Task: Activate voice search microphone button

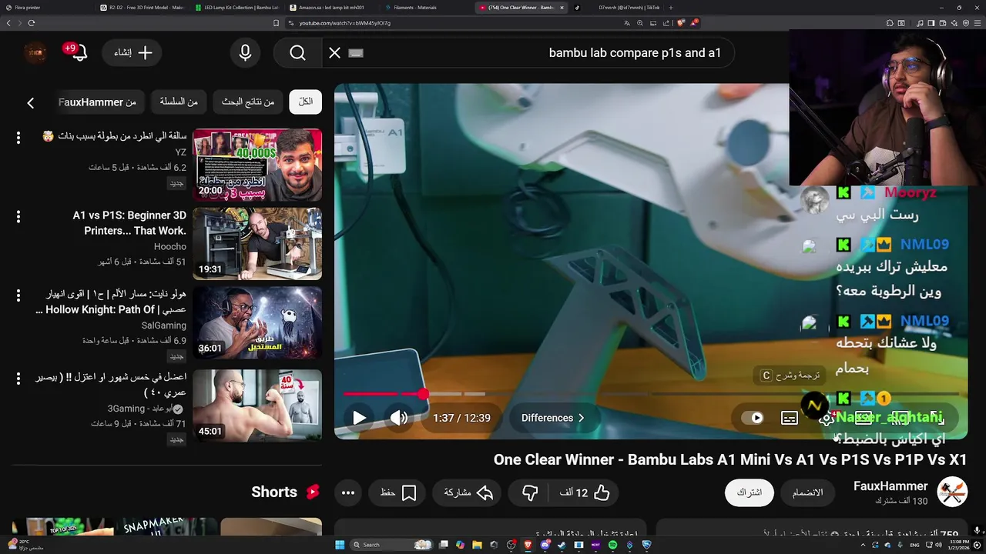Action: [x=245, y=53]
